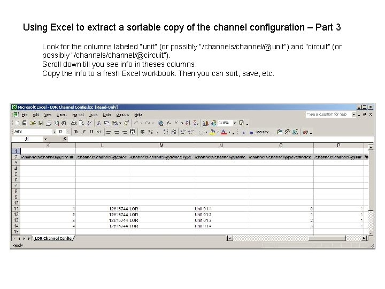
Task: Open the Insert menu
Action: point(61,115)
